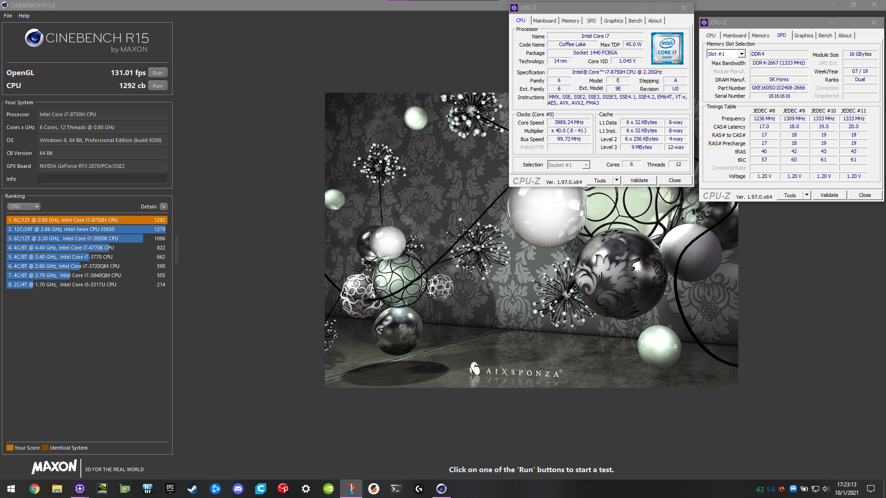The image size is (886, 498).
Task: Switch to Cinebench via its taskbar icon
Action: point(442,489)
